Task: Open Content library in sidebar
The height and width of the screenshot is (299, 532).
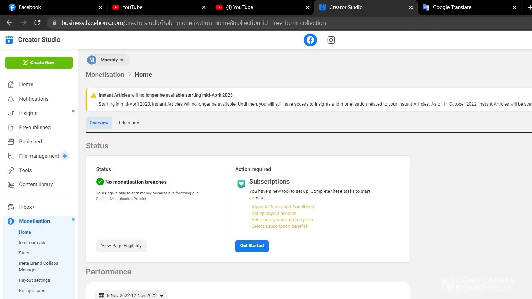Action: 36,184
